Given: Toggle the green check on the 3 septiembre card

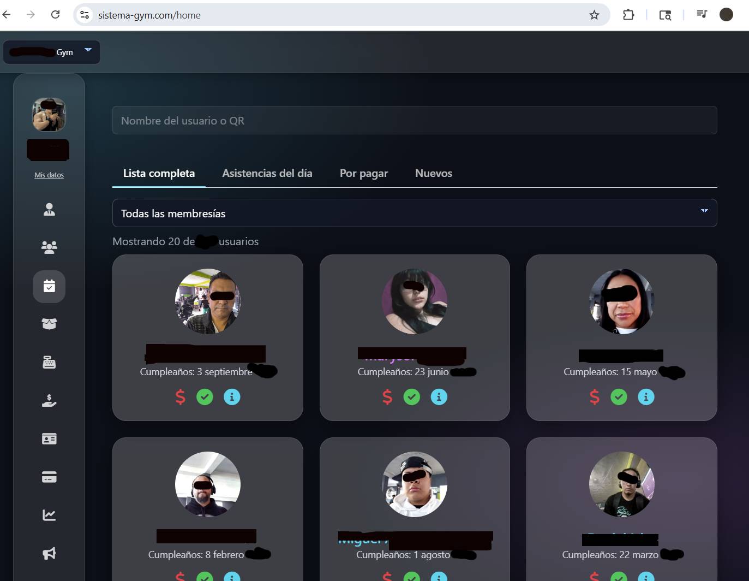Looking at the screenshot, I should (x=205, y=397).
